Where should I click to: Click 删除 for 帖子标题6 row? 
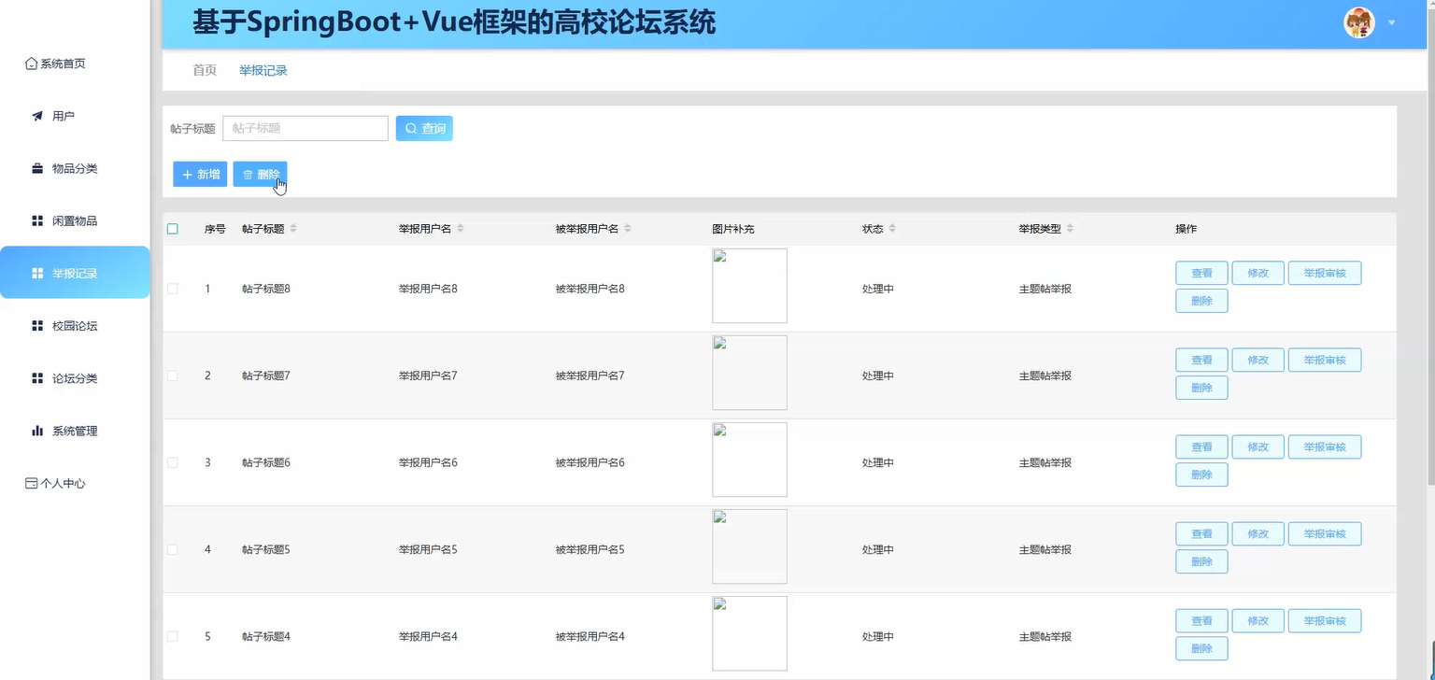coord(1201,475)
